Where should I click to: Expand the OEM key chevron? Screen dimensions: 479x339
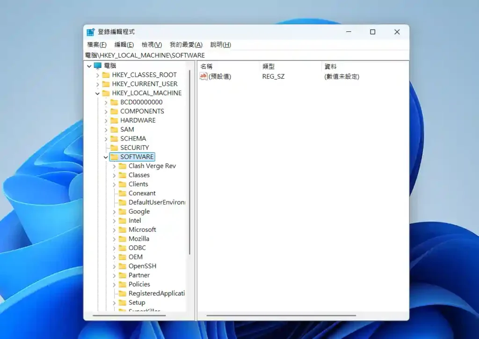click(114, 258)
